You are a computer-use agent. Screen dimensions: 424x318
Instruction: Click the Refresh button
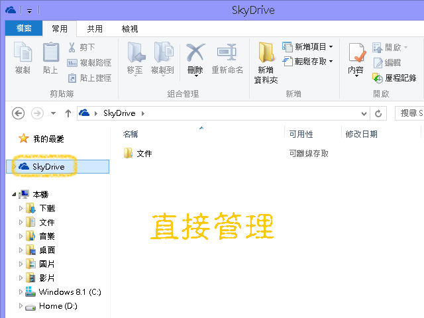[378, 113]
